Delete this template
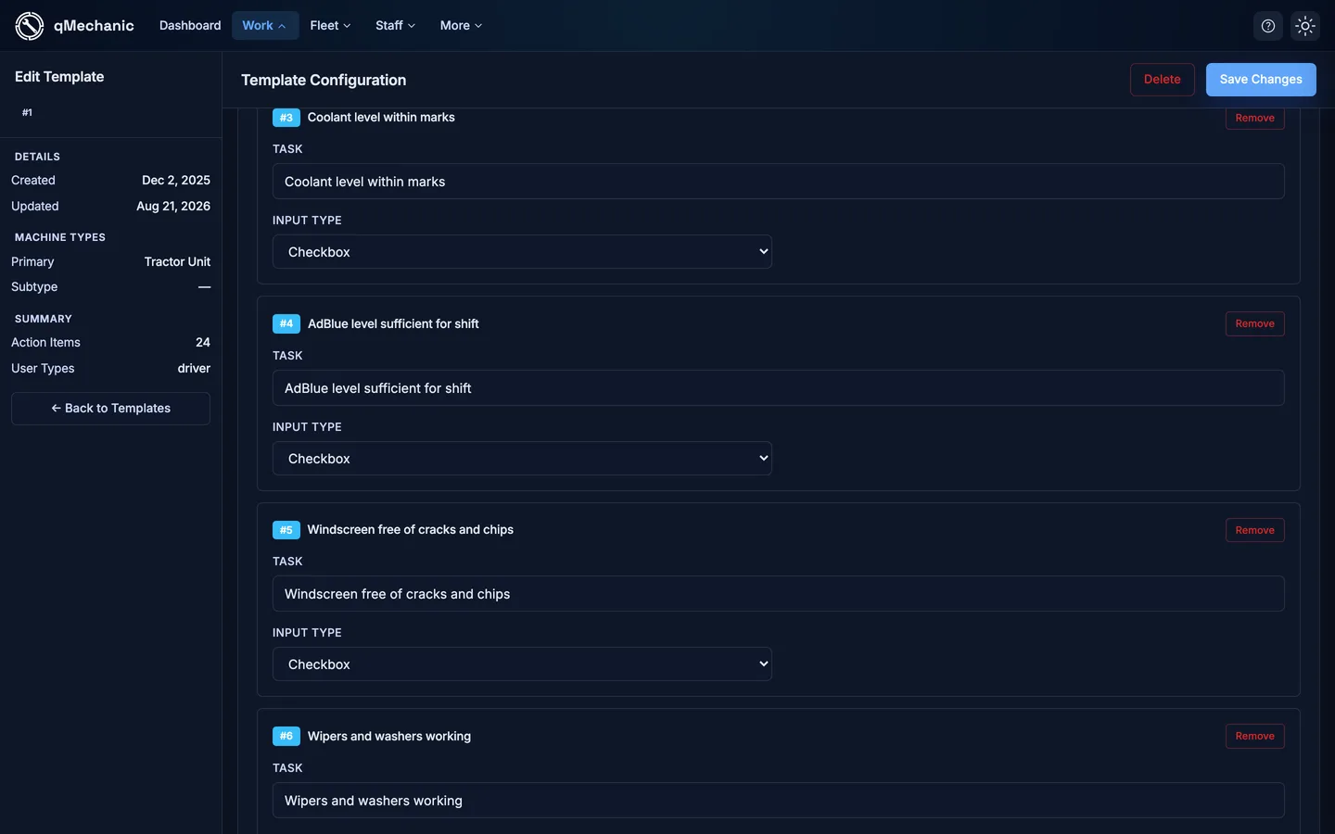Screen dimensions: 1335x834 point(1162,80)
